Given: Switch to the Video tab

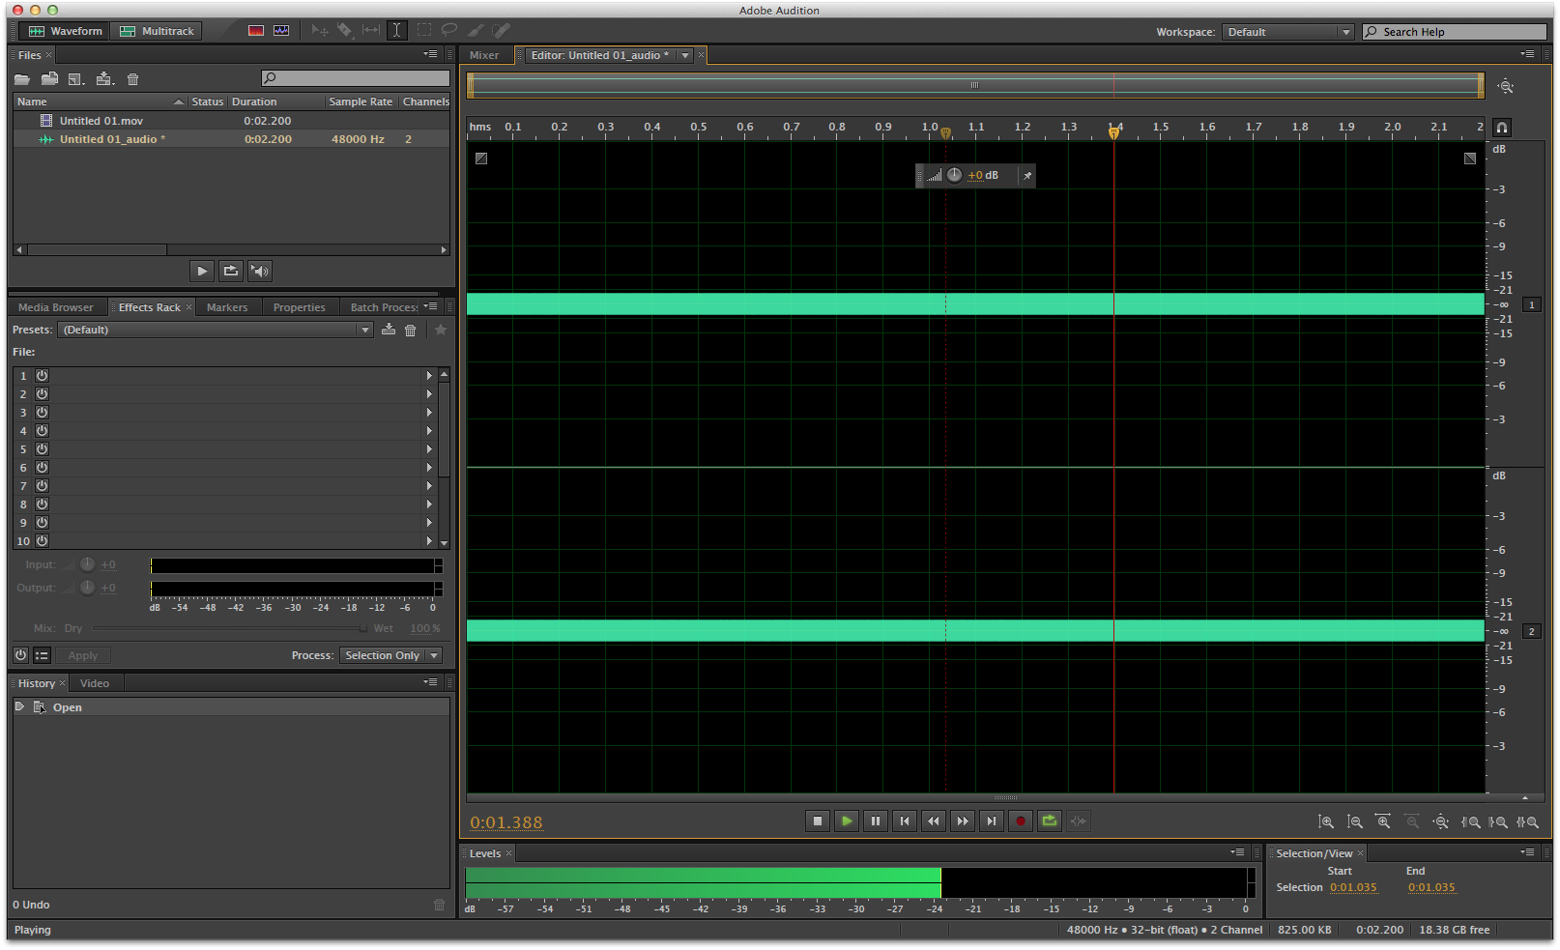Looking at the screenshot, I should tap(95, 683).
